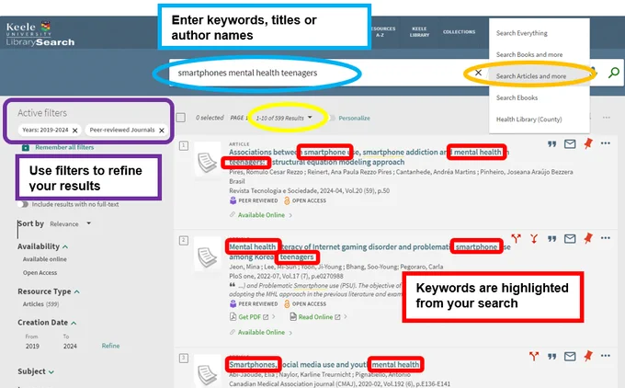The image size is (625, 388).
Task: Clear the search box with the X
Action: [478, 73]
